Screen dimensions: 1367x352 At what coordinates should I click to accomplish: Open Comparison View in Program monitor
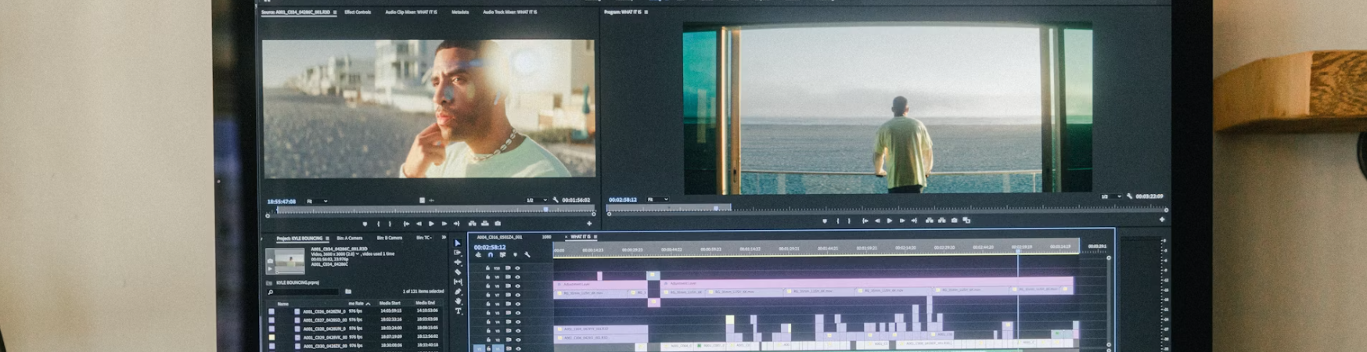coord(966,221)
